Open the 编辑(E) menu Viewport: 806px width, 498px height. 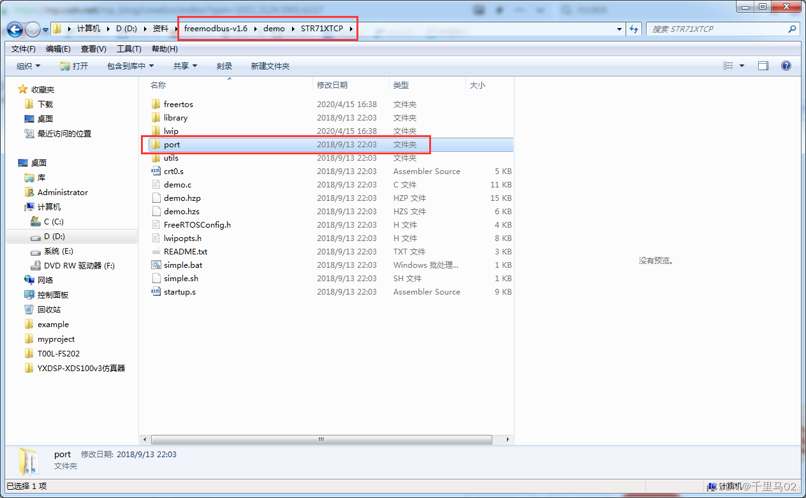pyautogui.click(x=58, y=48)
